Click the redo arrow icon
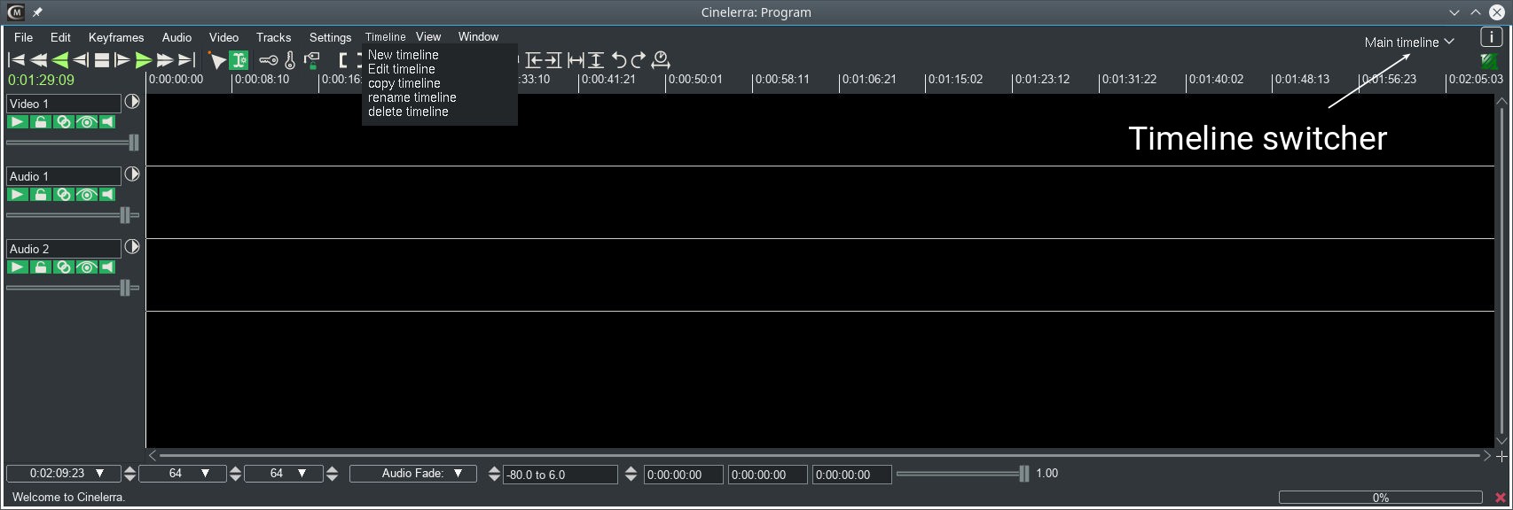1513x510 pixels. click(x=639, y=60)
